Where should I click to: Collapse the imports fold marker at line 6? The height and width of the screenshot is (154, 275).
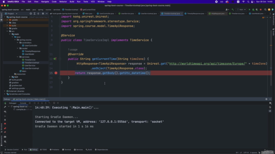(x=60, y=26)
